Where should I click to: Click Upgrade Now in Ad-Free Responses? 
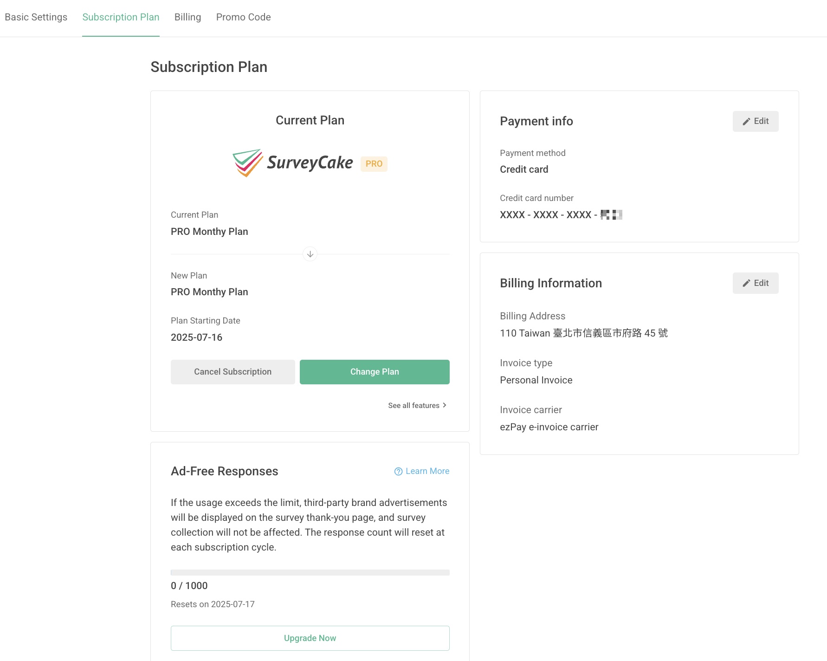point(310,638)
